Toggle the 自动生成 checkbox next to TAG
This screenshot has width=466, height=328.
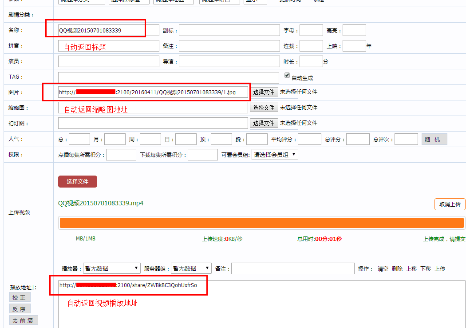click(287, 76)
